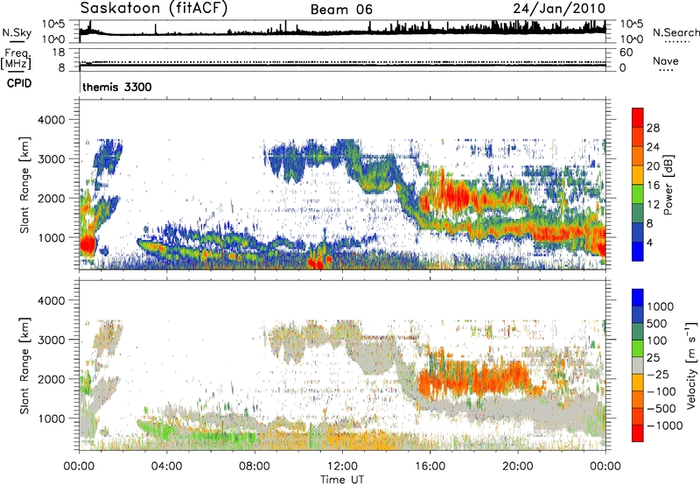The image size is (700, 485).
Task: Click the 'themis 3300' CPID text
Action: [117, 87]
